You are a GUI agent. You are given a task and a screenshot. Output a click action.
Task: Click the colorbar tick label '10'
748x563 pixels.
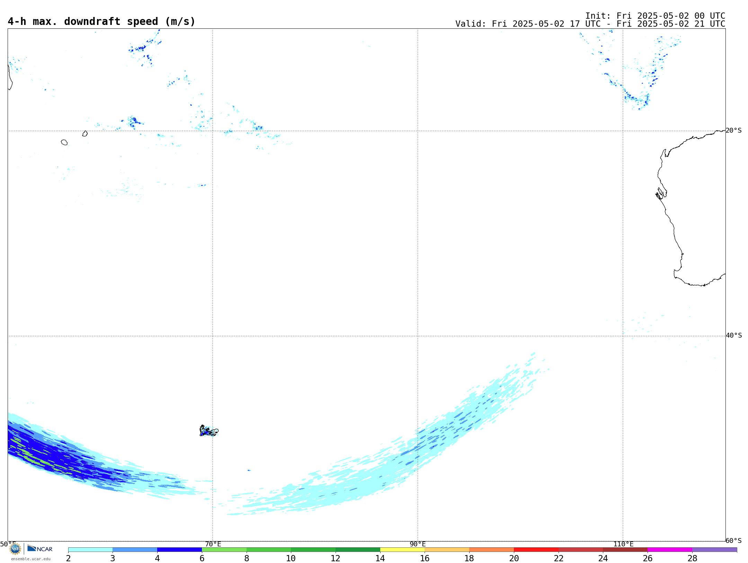click(x=291, y=558)
